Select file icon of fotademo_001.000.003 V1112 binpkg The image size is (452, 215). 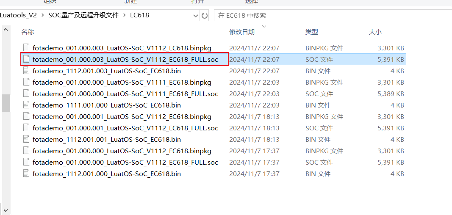click(x=26, y=48)
